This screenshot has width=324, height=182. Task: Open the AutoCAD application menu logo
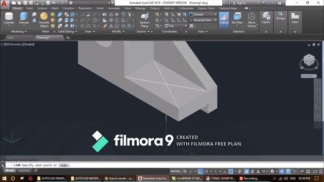[x=5, y=4]
